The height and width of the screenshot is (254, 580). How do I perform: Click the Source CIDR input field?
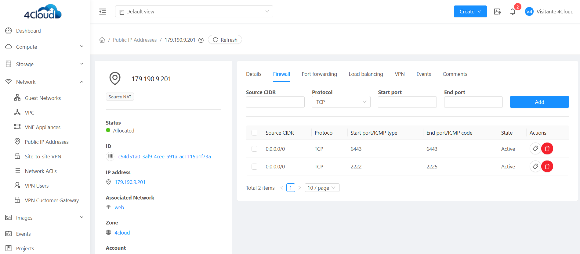pyautogui.click(x=275, y=102)
